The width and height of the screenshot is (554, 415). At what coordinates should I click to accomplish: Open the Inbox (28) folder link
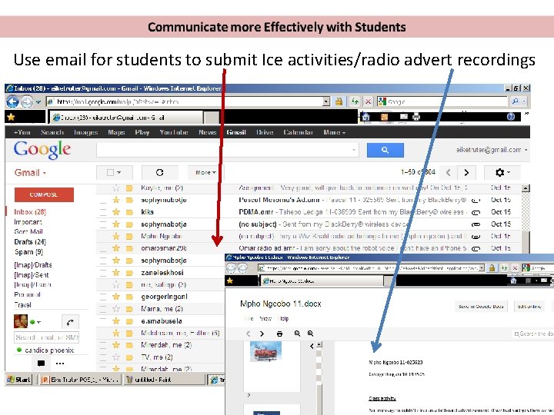click(30, 212)
